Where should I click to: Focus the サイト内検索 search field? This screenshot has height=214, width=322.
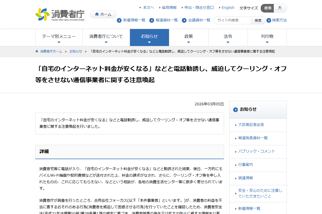click(x=232, y=20)
